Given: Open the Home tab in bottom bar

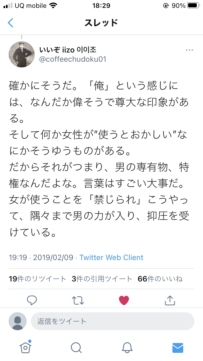Looking at the screenshot, I should click(25, 347).
